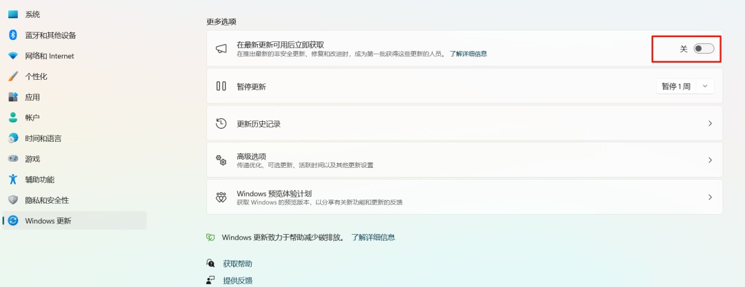Open Windows 预览体验计划 via its right chevron
745x287 pixels.
pos(710,197)
